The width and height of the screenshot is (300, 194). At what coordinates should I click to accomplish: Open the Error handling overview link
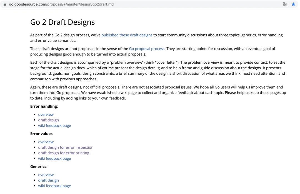pyautogui.click(x=46, y=115)
